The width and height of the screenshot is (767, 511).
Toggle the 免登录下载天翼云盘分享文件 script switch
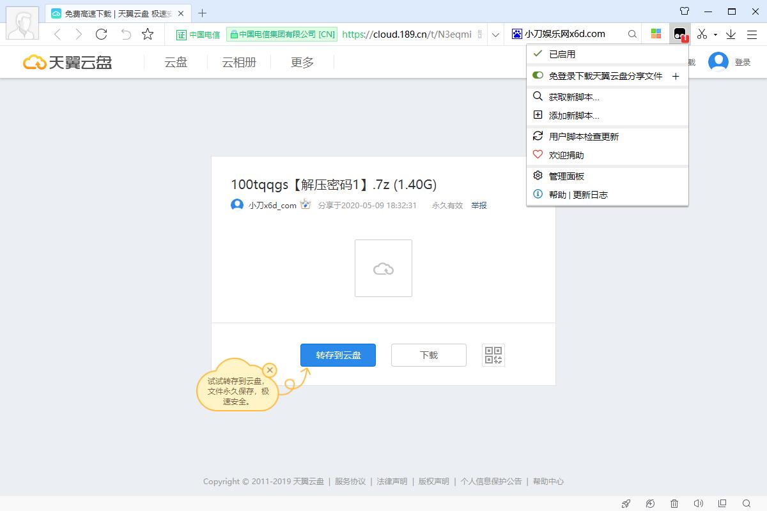(x=538, y=75)
